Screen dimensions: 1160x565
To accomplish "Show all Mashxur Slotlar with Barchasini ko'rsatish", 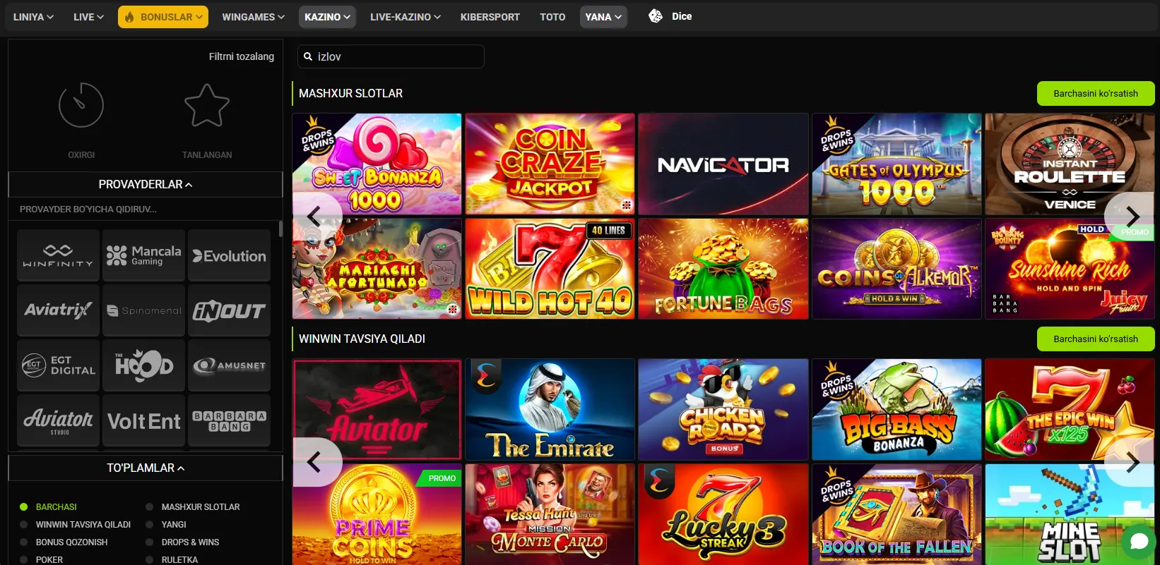I will pyautogui.click(x=1096, y=93).
